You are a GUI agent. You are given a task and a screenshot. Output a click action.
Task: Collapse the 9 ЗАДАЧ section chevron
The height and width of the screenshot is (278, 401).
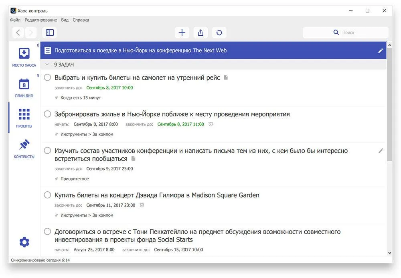pyautogui.click(x=47, y=65)
